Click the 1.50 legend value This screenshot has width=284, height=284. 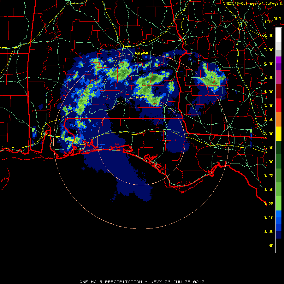click(269, 148)
